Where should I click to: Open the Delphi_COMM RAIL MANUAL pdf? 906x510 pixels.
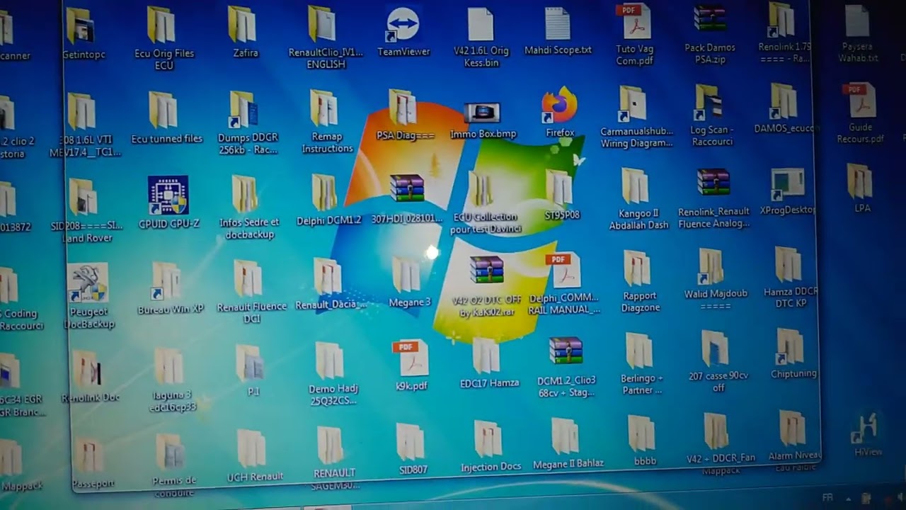pos(563,271)
